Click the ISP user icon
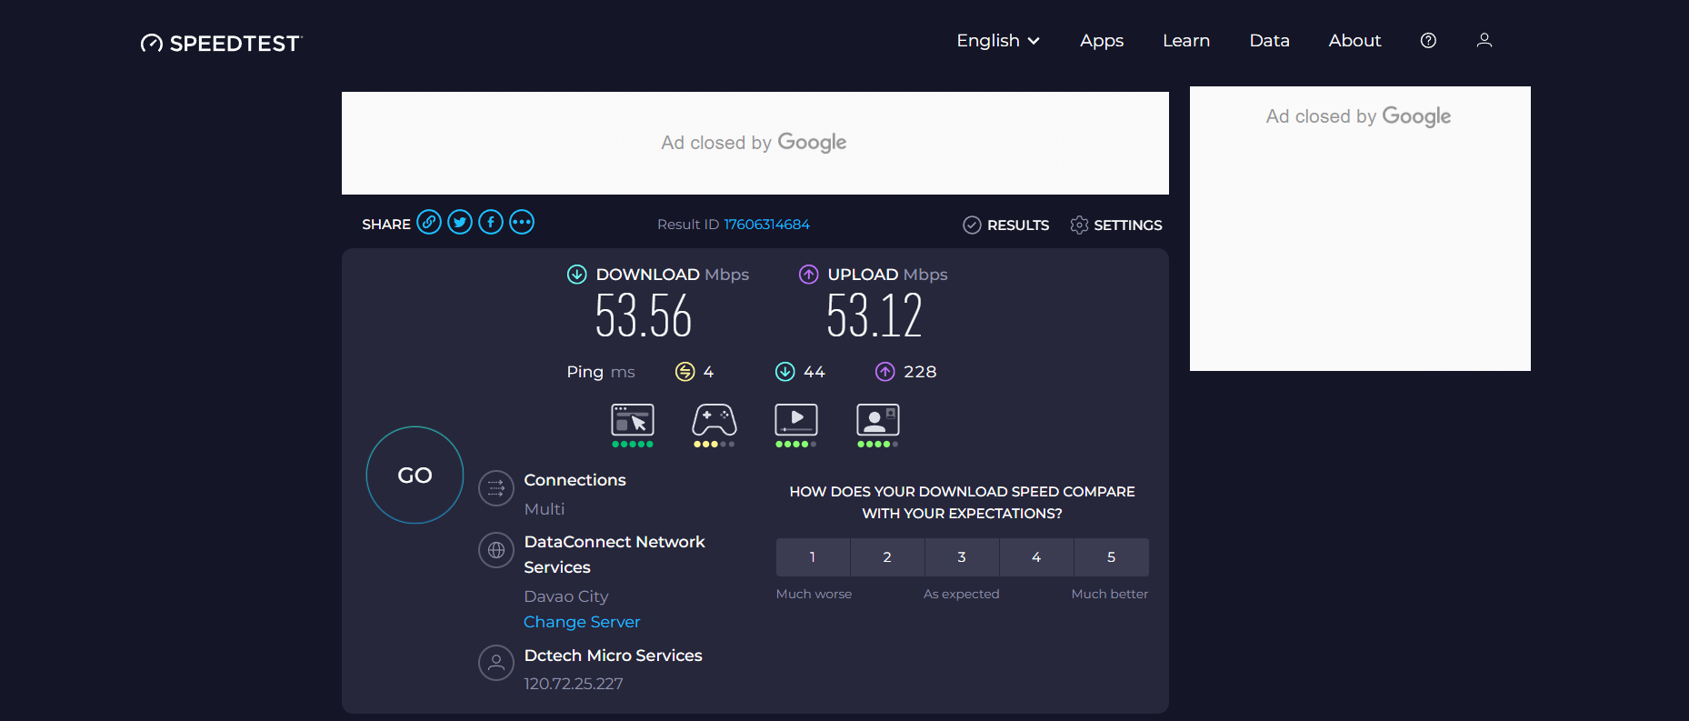Image resolution: width=1689 pixels, height=721 pixels. click(x=496, y=663)
